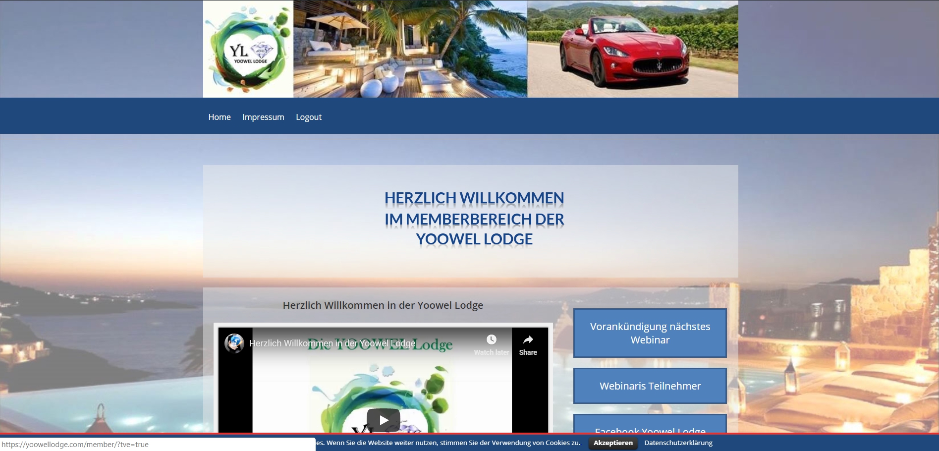This screenshot has height=451, width=939.
Task: Open the Impressum menu item
Action: pyautogui.click(x=263, y=117)
